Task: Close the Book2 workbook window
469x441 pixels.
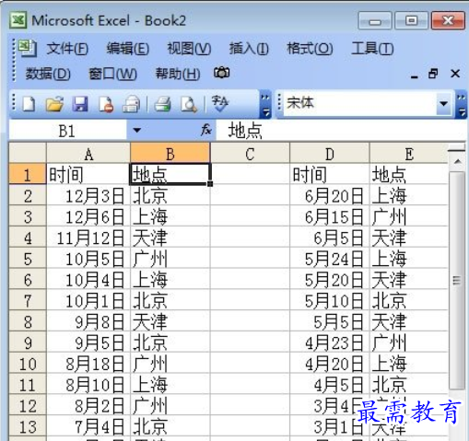Action: tap(455, 74)
